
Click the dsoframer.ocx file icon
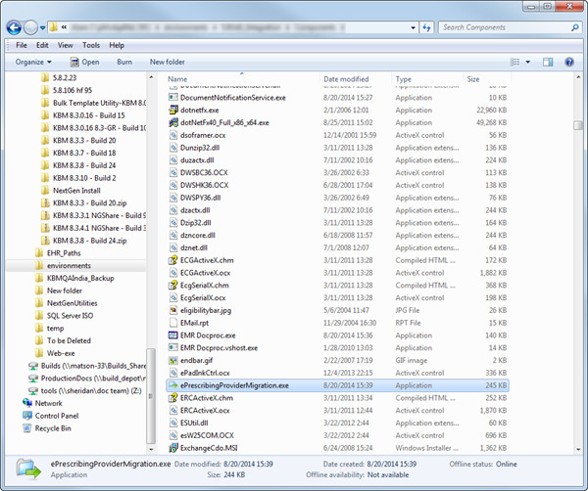point(172,136)
